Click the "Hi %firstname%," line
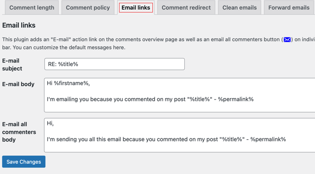Screen dimensions: 315x174 click(68, 83)
